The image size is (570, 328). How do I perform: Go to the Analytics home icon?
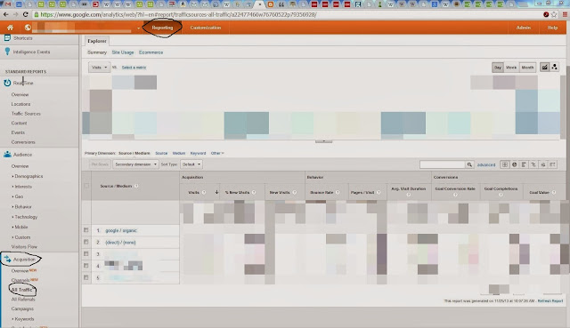pyautogui.click(x=10, y=28)
